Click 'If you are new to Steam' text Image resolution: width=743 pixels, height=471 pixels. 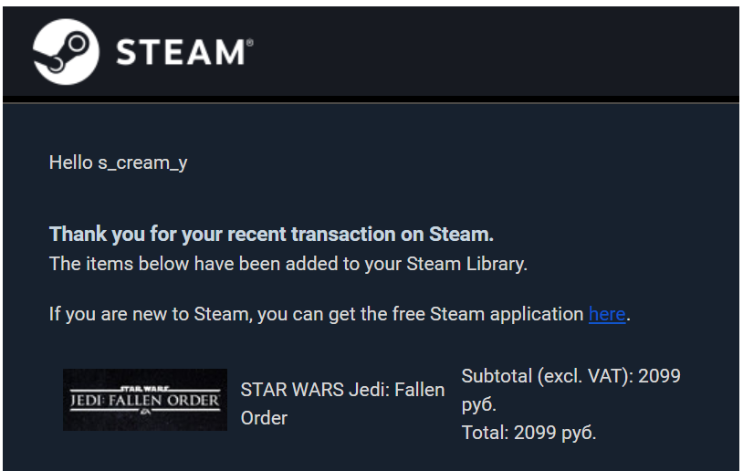pos(149,314)
